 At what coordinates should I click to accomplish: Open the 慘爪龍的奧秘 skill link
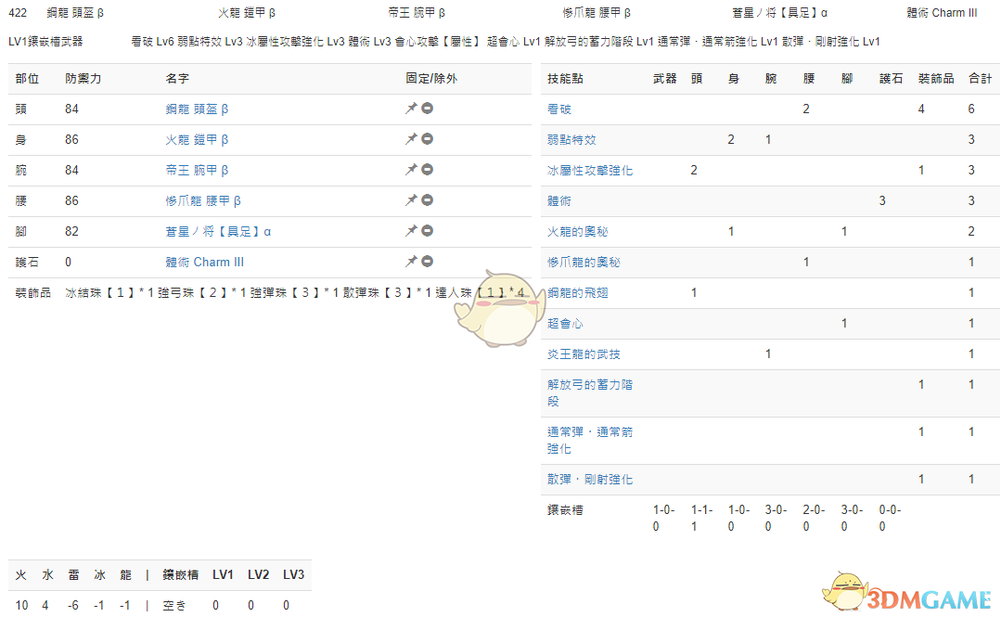[x=584, y=263]
